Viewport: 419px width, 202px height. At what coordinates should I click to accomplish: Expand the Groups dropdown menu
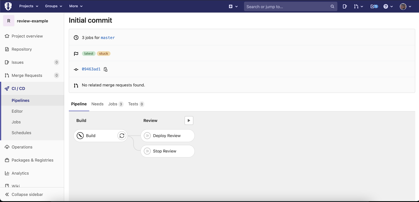(x=53, y=6)
